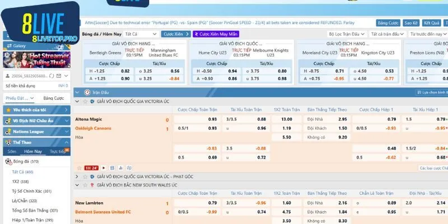The image size is (448, 224).
Task: Favorite the Victoria Úc - Phạt Góc league star
Action: pyautogui.click(x=85, y=176)
